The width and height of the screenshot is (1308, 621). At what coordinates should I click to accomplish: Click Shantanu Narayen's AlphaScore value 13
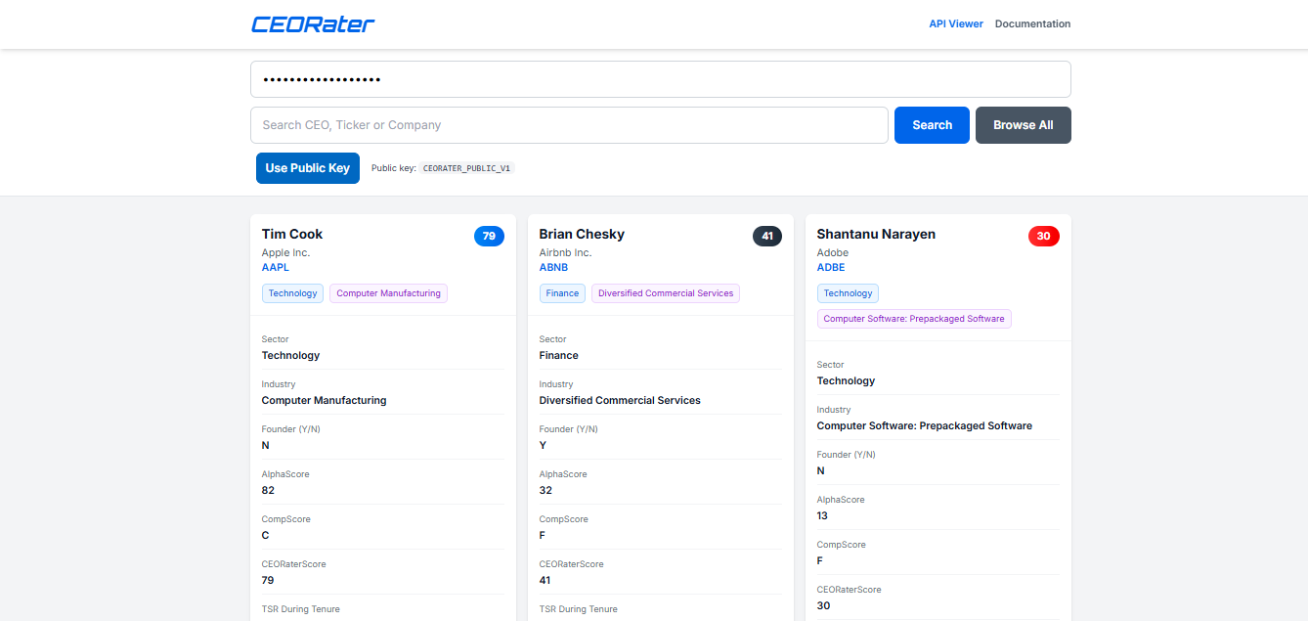822,515
